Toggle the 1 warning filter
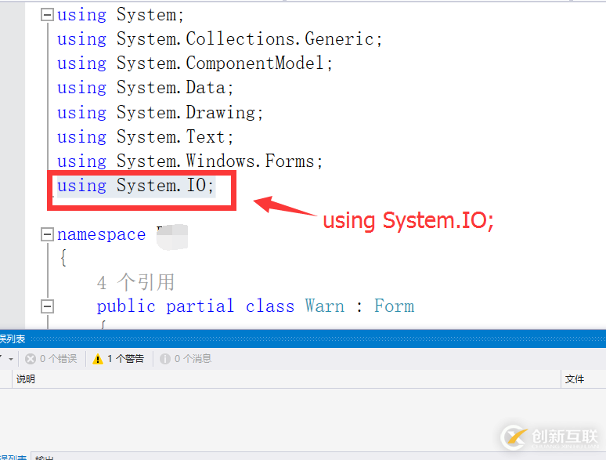Image resolution: width=606 pixels, height=460 pixels. [118, 359]
